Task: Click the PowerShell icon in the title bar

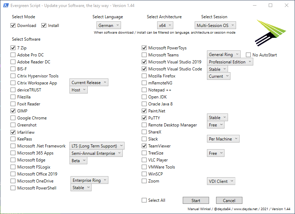Action: (5, 5)
